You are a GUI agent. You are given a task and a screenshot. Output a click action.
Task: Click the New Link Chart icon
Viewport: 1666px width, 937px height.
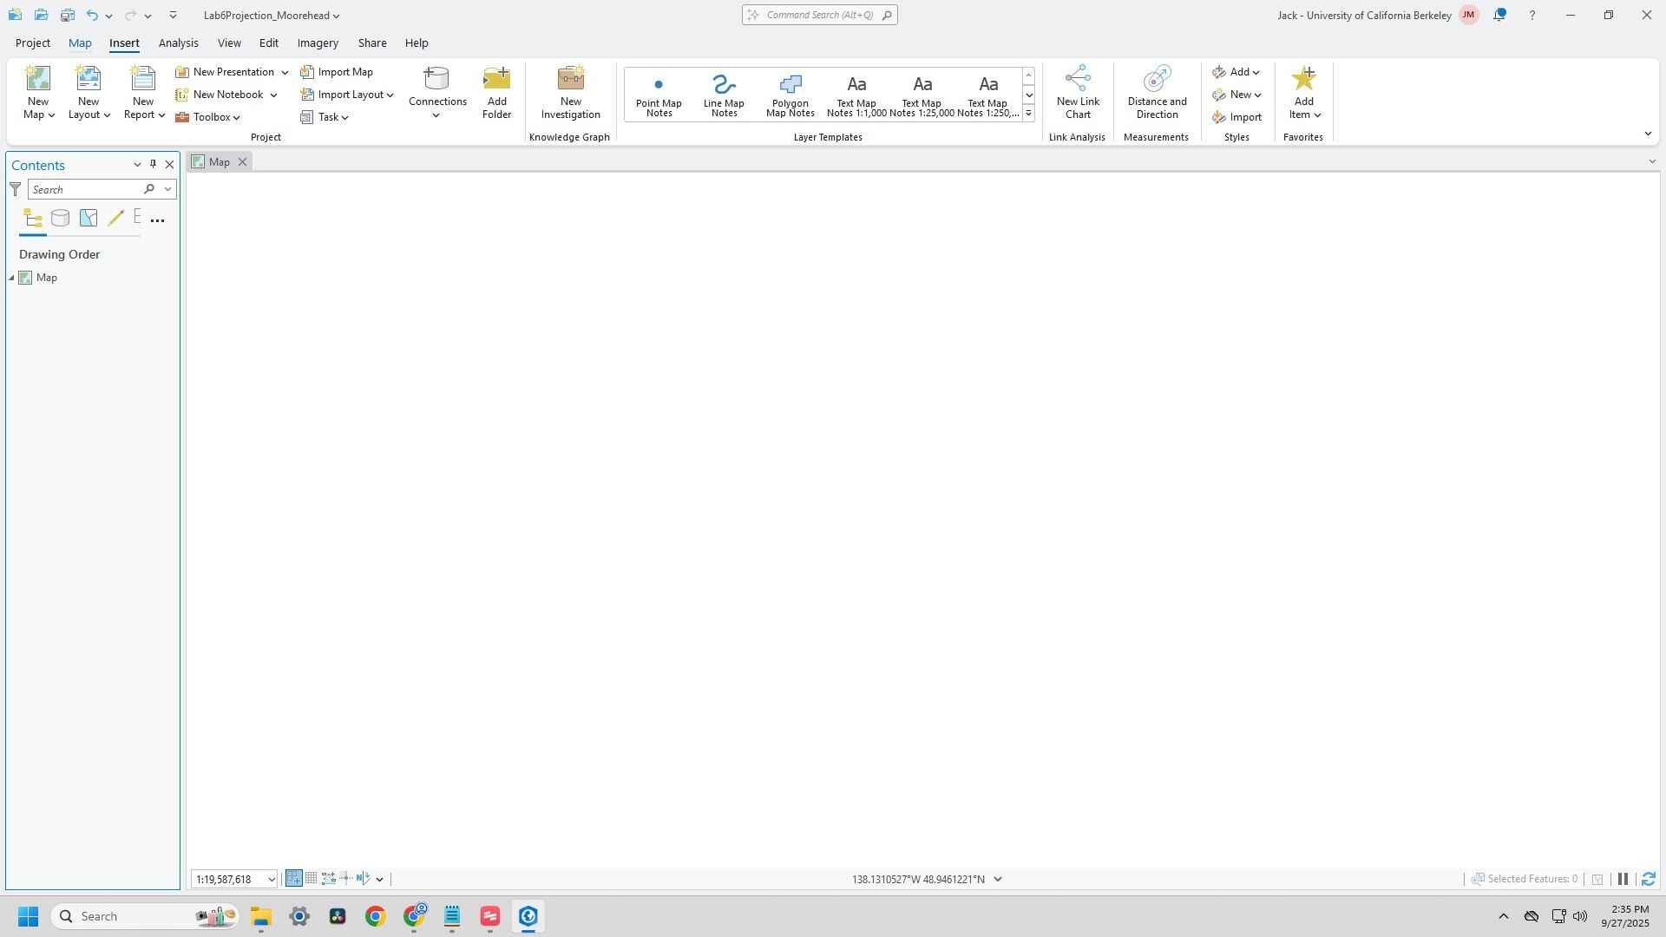pos(1078,80)
